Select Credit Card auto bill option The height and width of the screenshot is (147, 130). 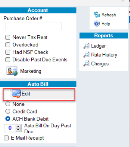tap(8, 111)
